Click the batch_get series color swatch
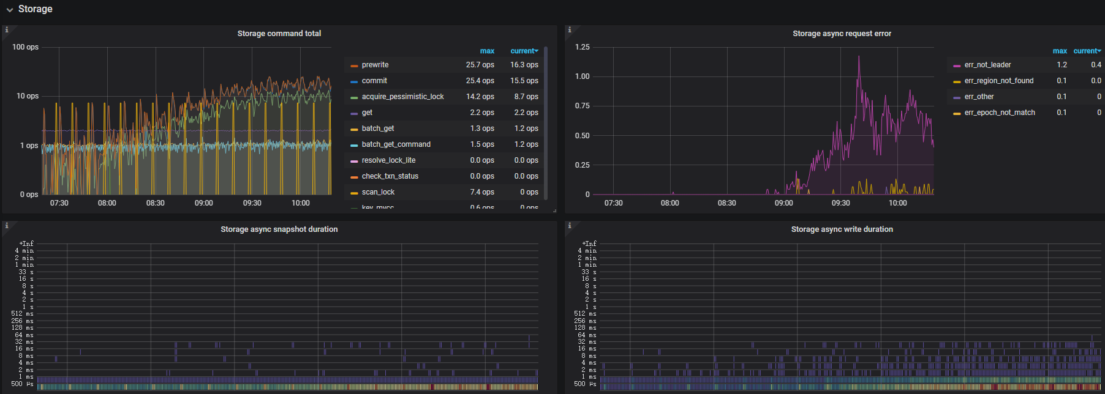The width and height of the screenshot is (1105, 394). click(354, 129)
